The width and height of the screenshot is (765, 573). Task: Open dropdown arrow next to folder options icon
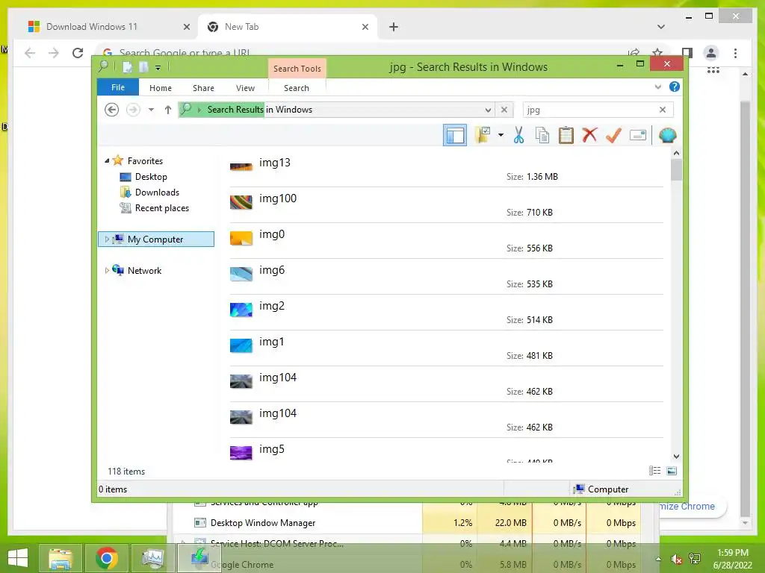coord(501,135)
